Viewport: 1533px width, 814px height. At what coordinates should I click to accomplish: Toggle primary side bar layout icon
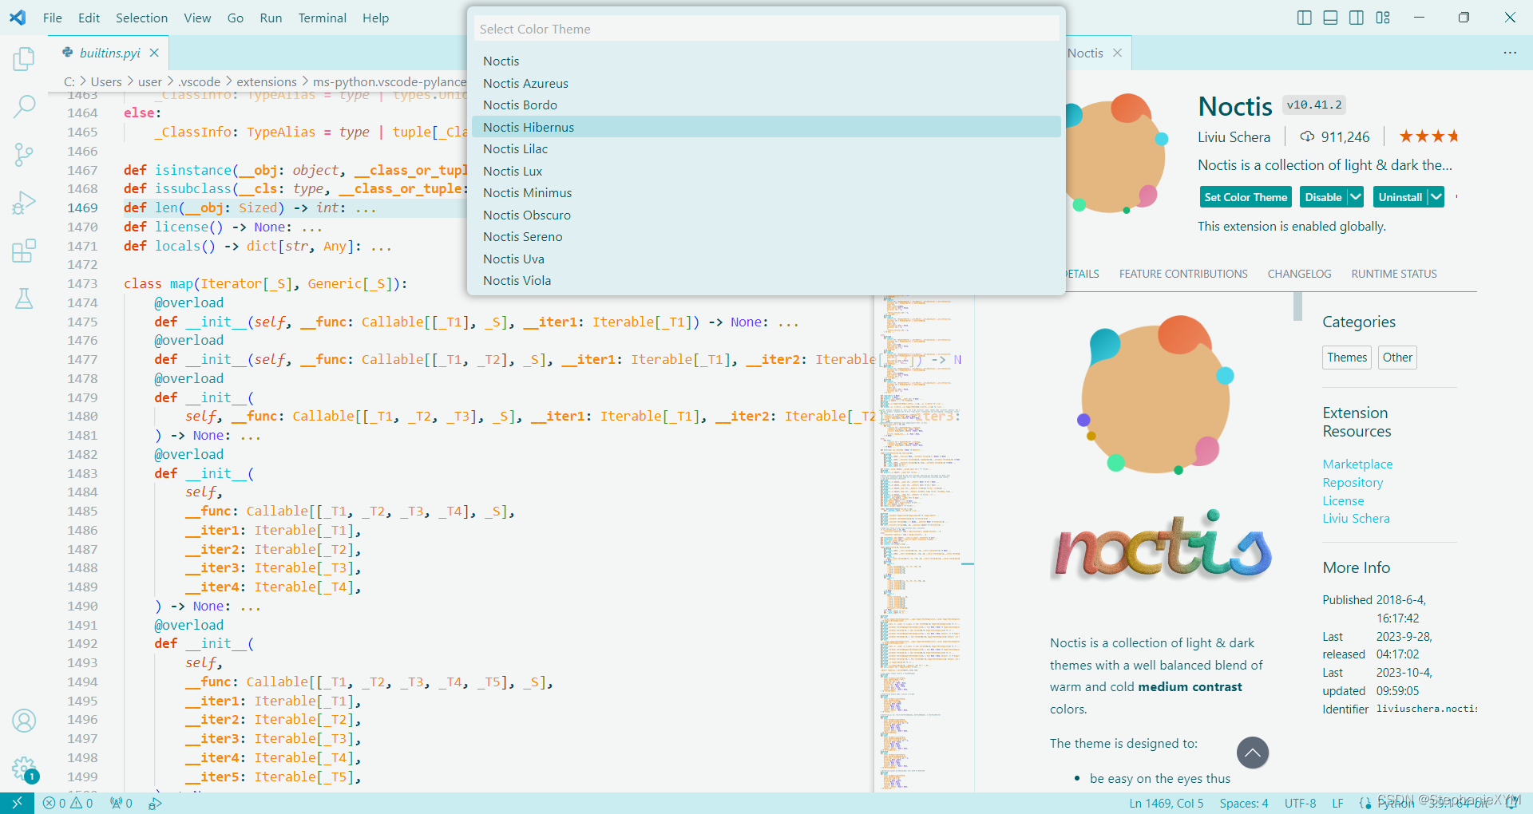pos(1304,18)
